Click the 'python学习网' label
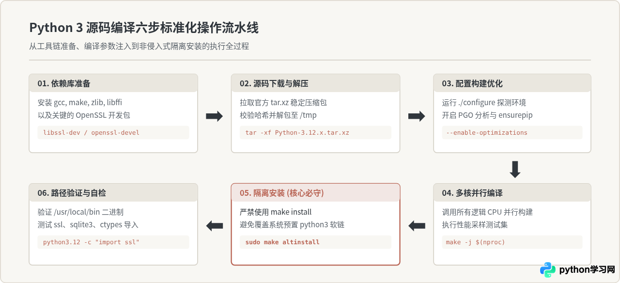 pyautogui.click(x=587, y=270)
